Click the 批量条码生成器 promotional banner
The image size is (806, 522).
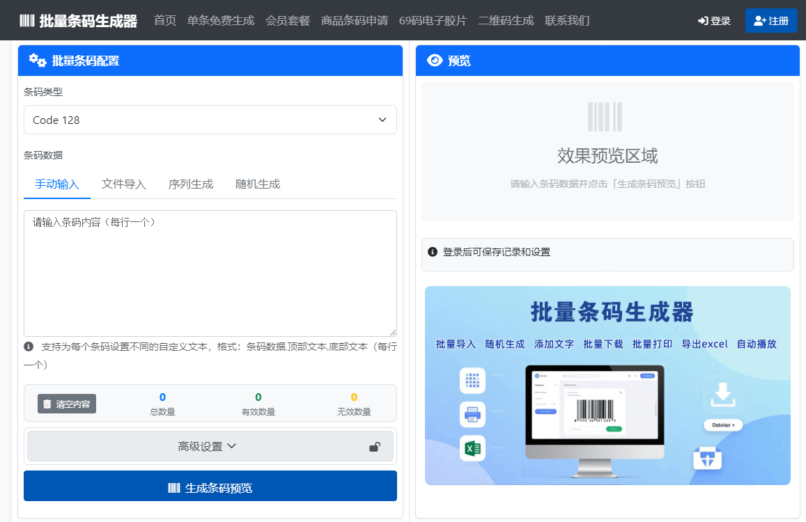coord(607,386)
